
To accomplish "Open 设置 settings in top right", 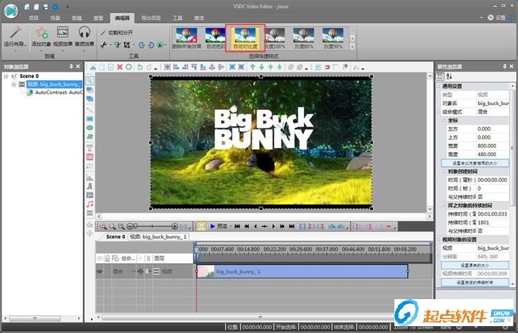I will pos(497,17).
